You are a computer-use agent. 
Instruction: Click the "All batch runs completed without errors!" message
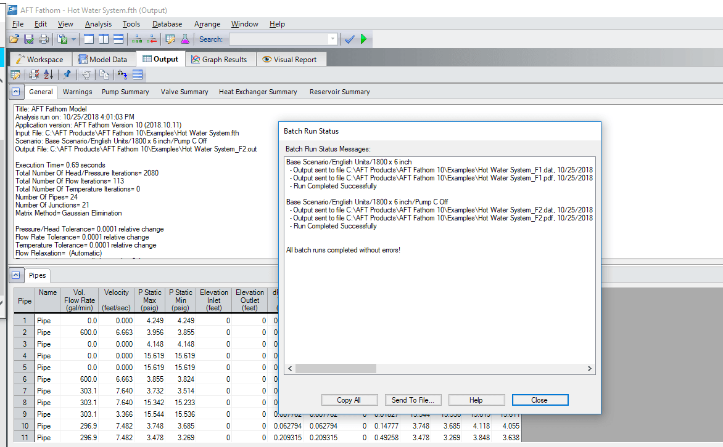pos(343,250)
